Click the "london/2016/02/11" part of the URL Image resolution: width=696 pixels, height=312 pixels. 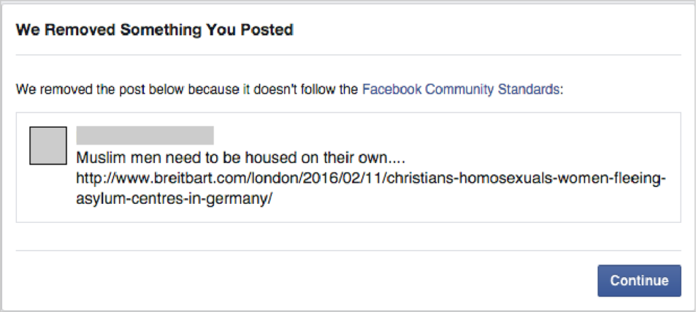click(269, 180)
